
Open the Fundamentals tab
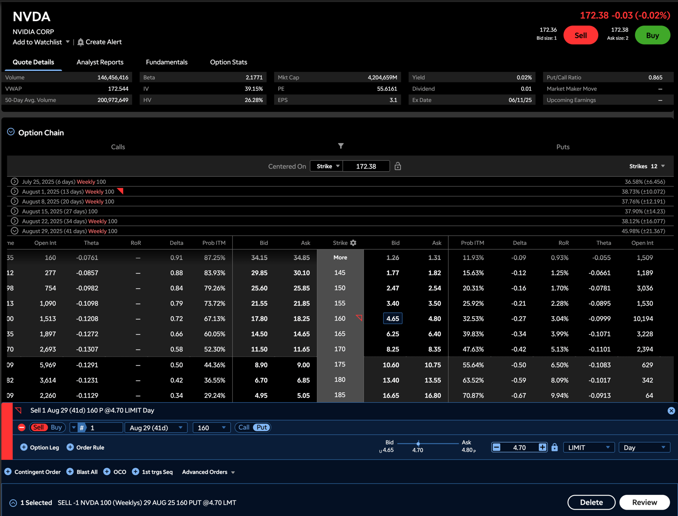[167, 62]
